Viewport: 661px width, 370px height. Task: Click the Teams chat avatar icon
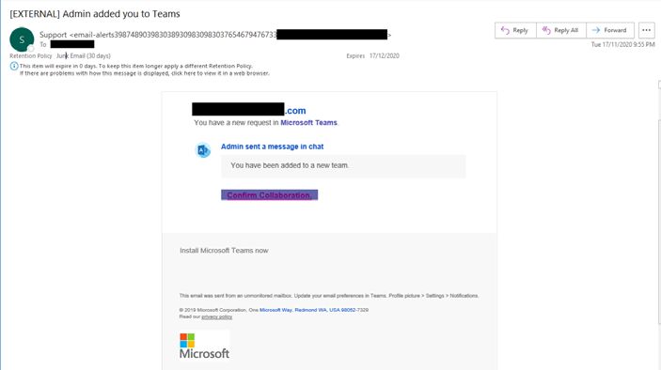(x=203, y=150)
